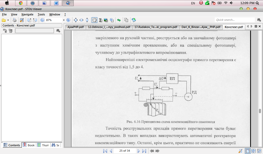
Task: Close the current document tab with X
Action: click(260, 26)
